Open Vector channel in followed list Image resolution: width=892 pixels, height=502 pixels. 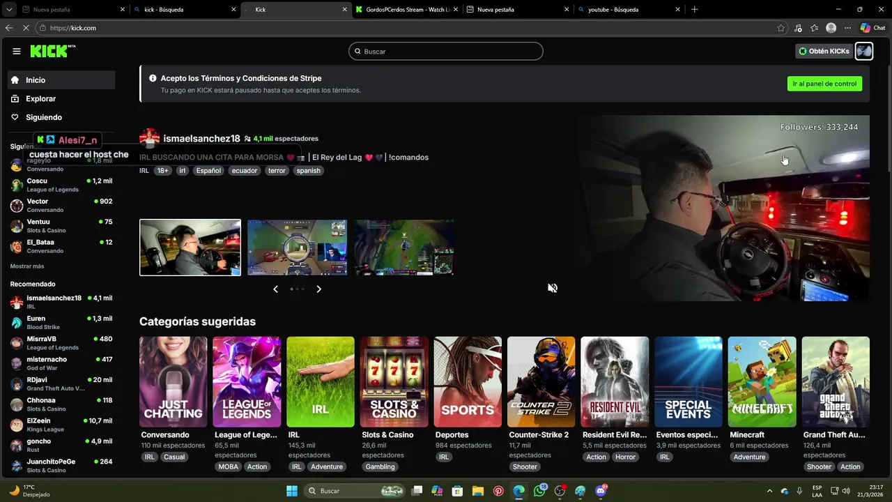click(61, 205)
